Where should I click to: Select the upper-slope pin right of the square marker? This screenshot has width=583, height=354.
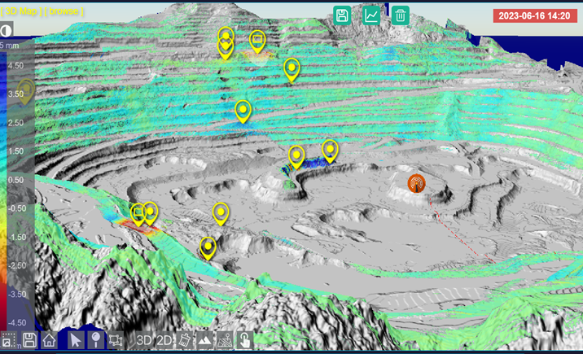291,69
